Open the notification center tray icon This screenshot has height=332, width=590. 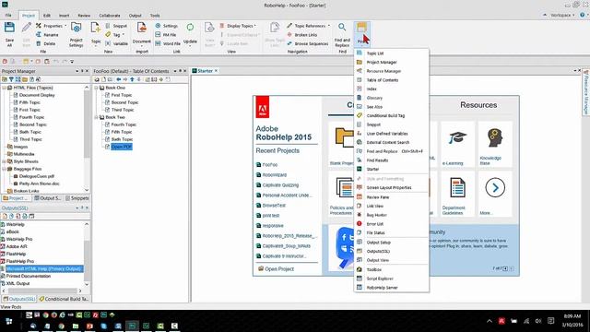coord(551,321)
